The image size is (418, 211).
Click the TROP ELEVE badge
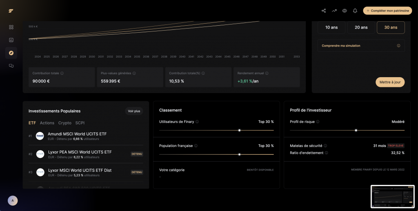click(x=396, y=146)
